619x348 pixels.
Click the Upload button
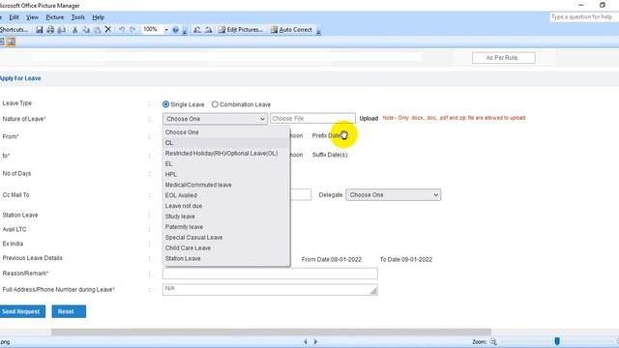click(x=368, y=118)
